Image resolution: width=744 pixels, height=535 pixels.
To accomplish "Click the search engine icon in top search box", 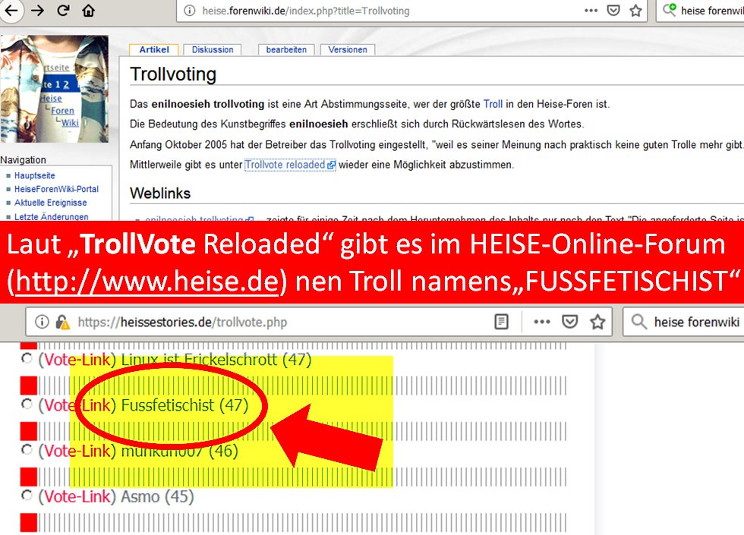I will point(670,10).
